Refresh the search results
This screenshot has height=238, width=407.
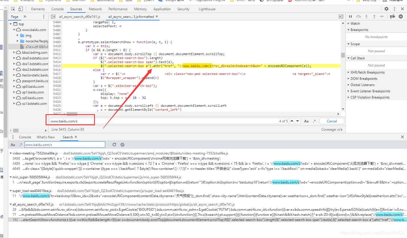(x=114, y=145)
